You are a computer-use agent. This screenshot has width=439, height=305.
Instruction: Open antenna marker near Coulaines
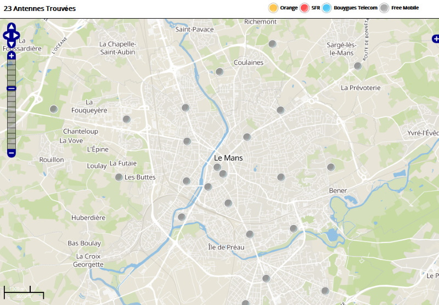219,72
